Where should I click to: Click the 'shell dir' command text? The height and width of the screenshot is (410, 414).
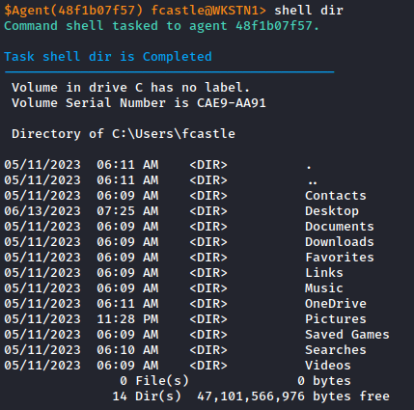tap(309, 11)
